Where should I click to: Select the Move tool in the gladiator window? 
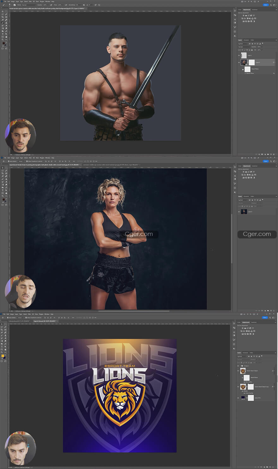point(3,11)
